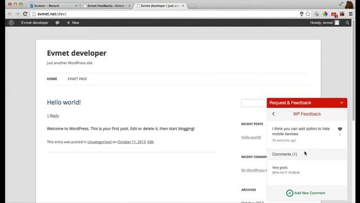Go back using WP Feedback left chevron

click(x=273, y=114)
